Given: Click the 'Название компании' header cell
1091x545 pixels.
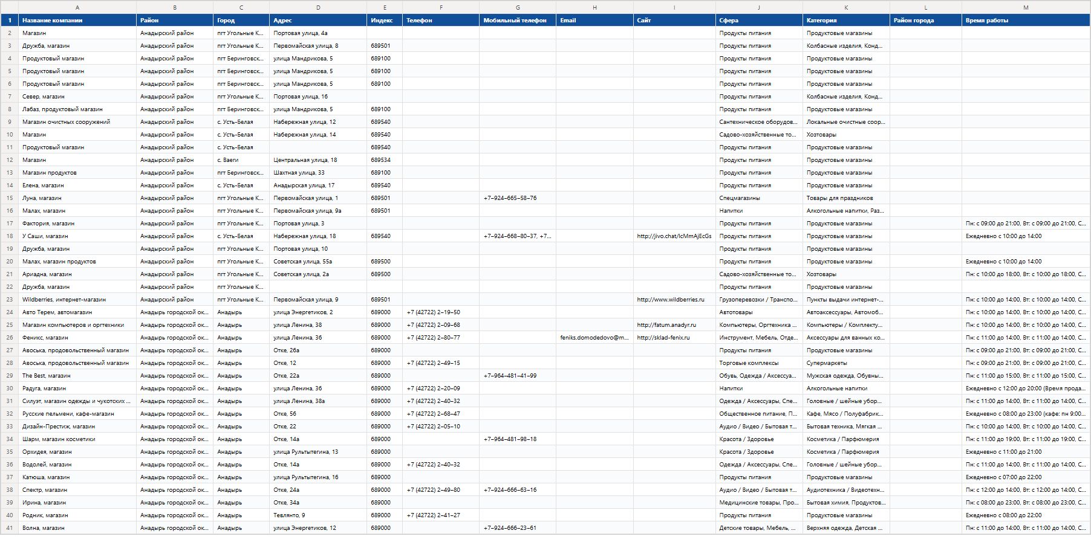Looking at the screenshot, I should pos(77,21).
